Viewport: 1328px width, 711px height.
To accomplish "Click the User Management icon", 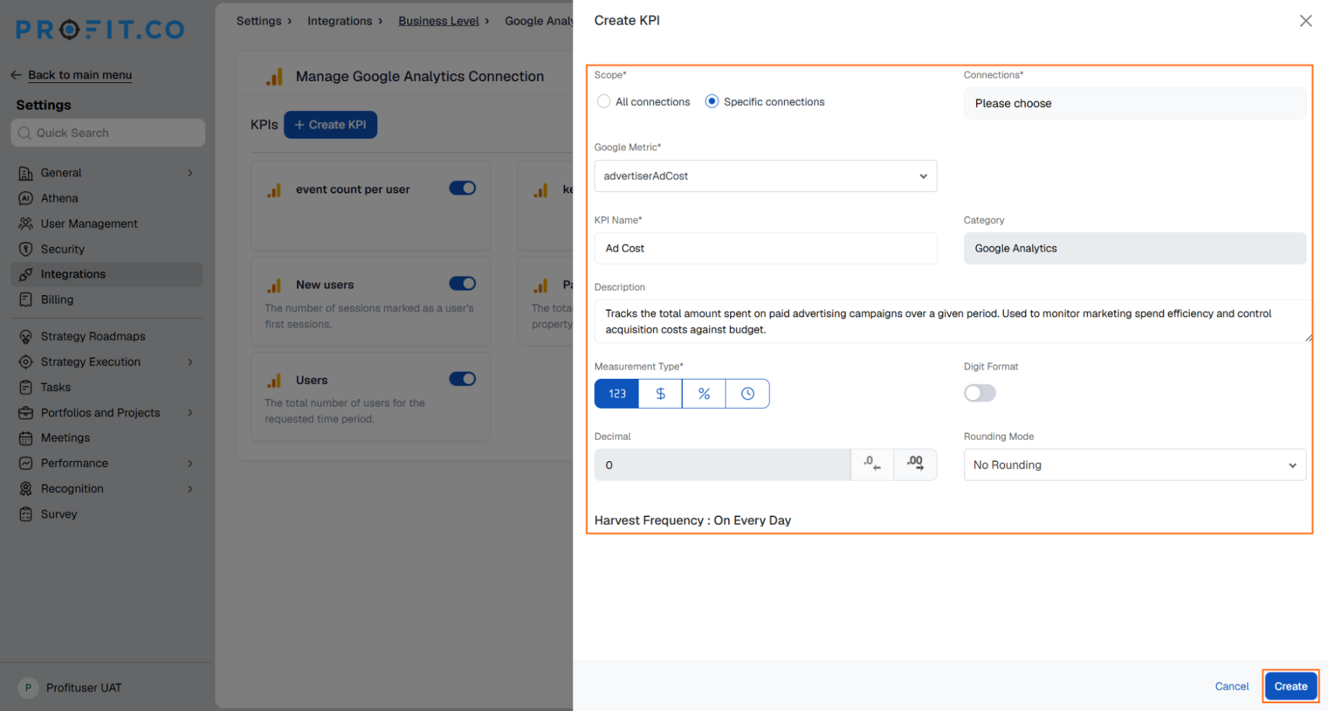I will (25, 224).
